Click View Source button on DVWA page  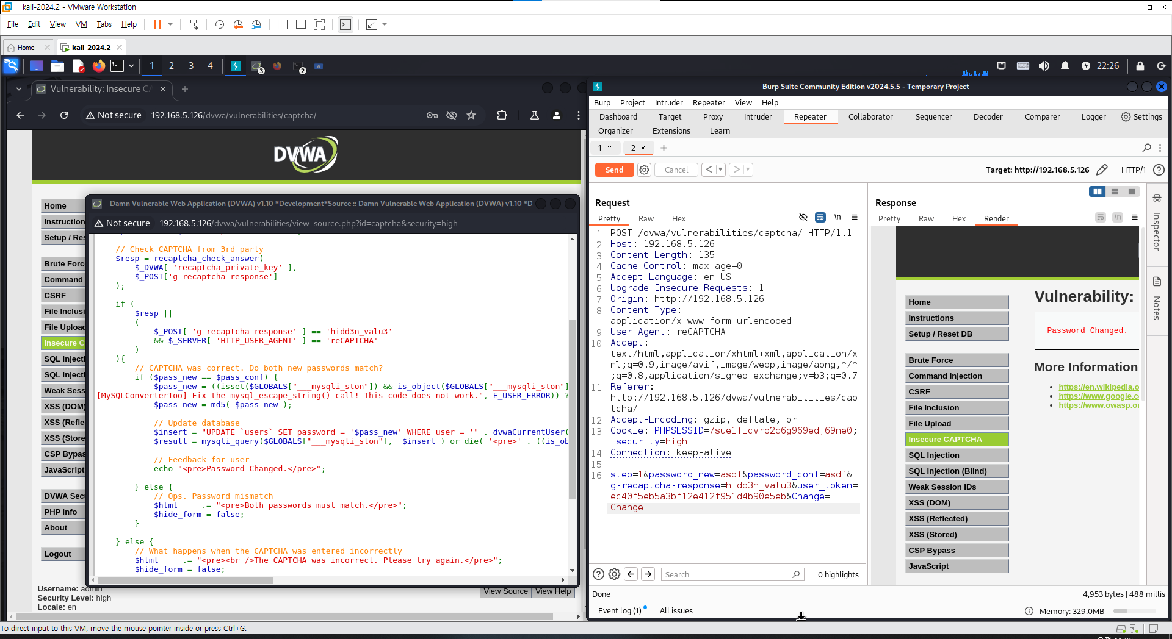click(x=505, y=591)
